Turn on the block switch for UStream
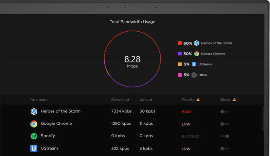The height and width of the screenshot is (156, 270). pos(225,149)
